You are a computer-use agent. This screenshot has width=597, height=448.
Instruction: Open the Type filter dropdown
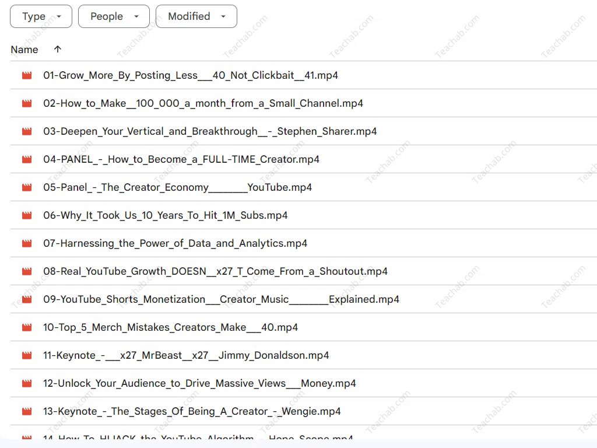tap(41, 16)
